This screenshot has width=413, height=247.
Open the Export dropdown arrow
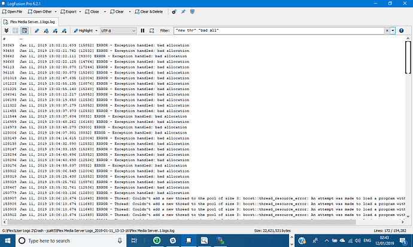(x=80, y=11)
